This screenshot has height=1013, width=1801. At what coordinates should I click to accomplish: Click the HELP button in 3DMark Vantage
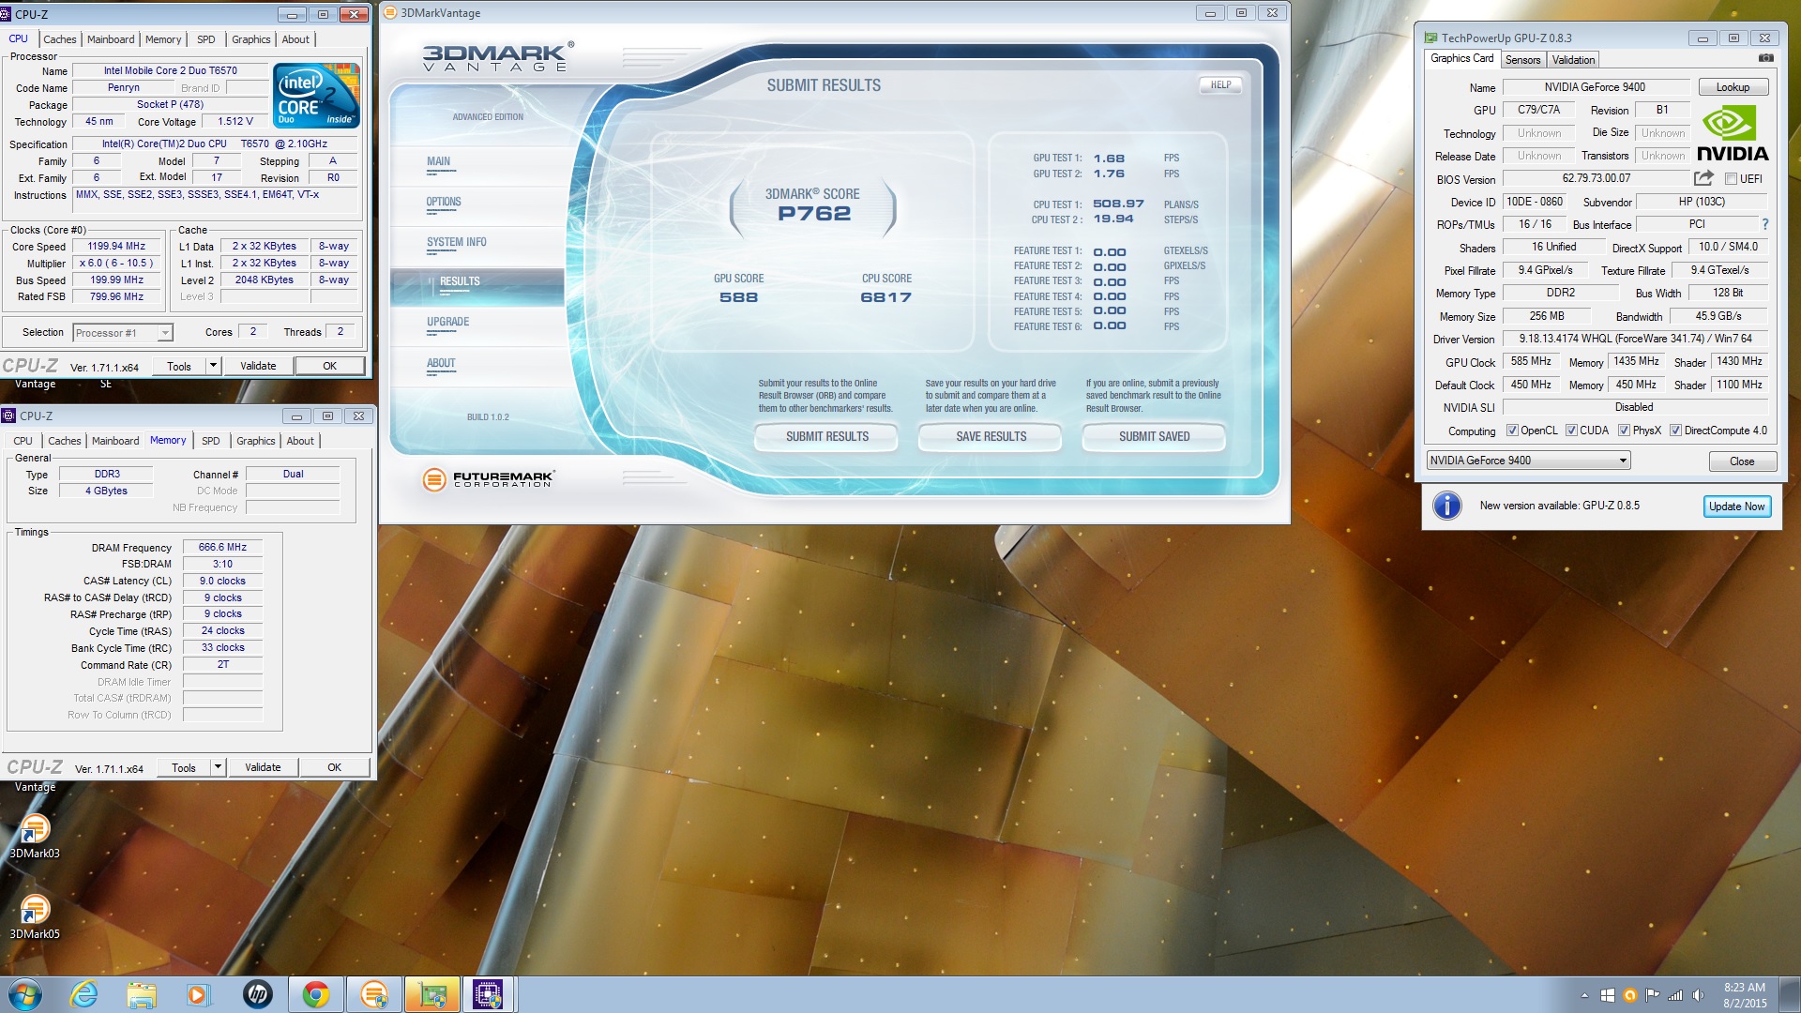1220,84
